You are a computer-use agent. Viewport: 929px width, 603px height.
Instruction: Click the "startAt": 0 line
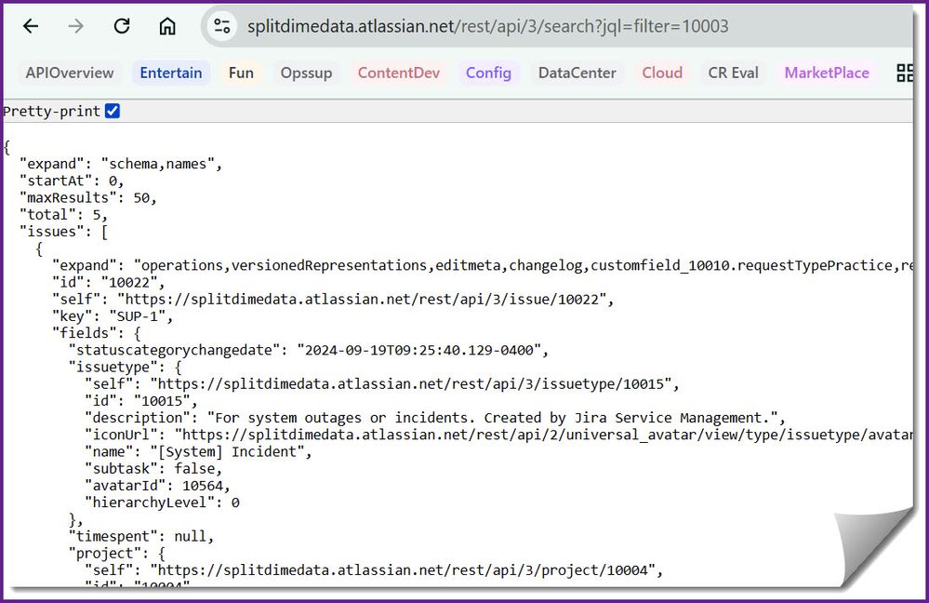[72, 181]
